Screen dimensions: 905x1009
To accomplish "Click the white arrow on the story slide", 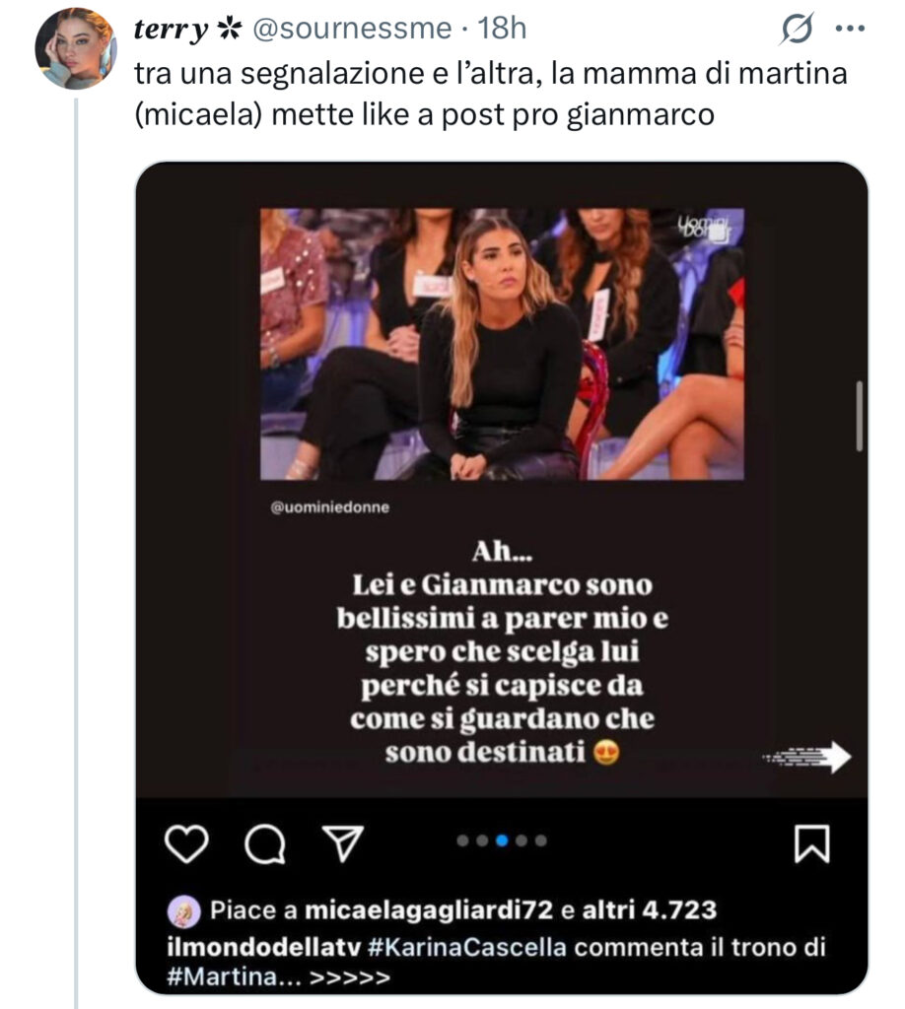I will pos(808,757).
